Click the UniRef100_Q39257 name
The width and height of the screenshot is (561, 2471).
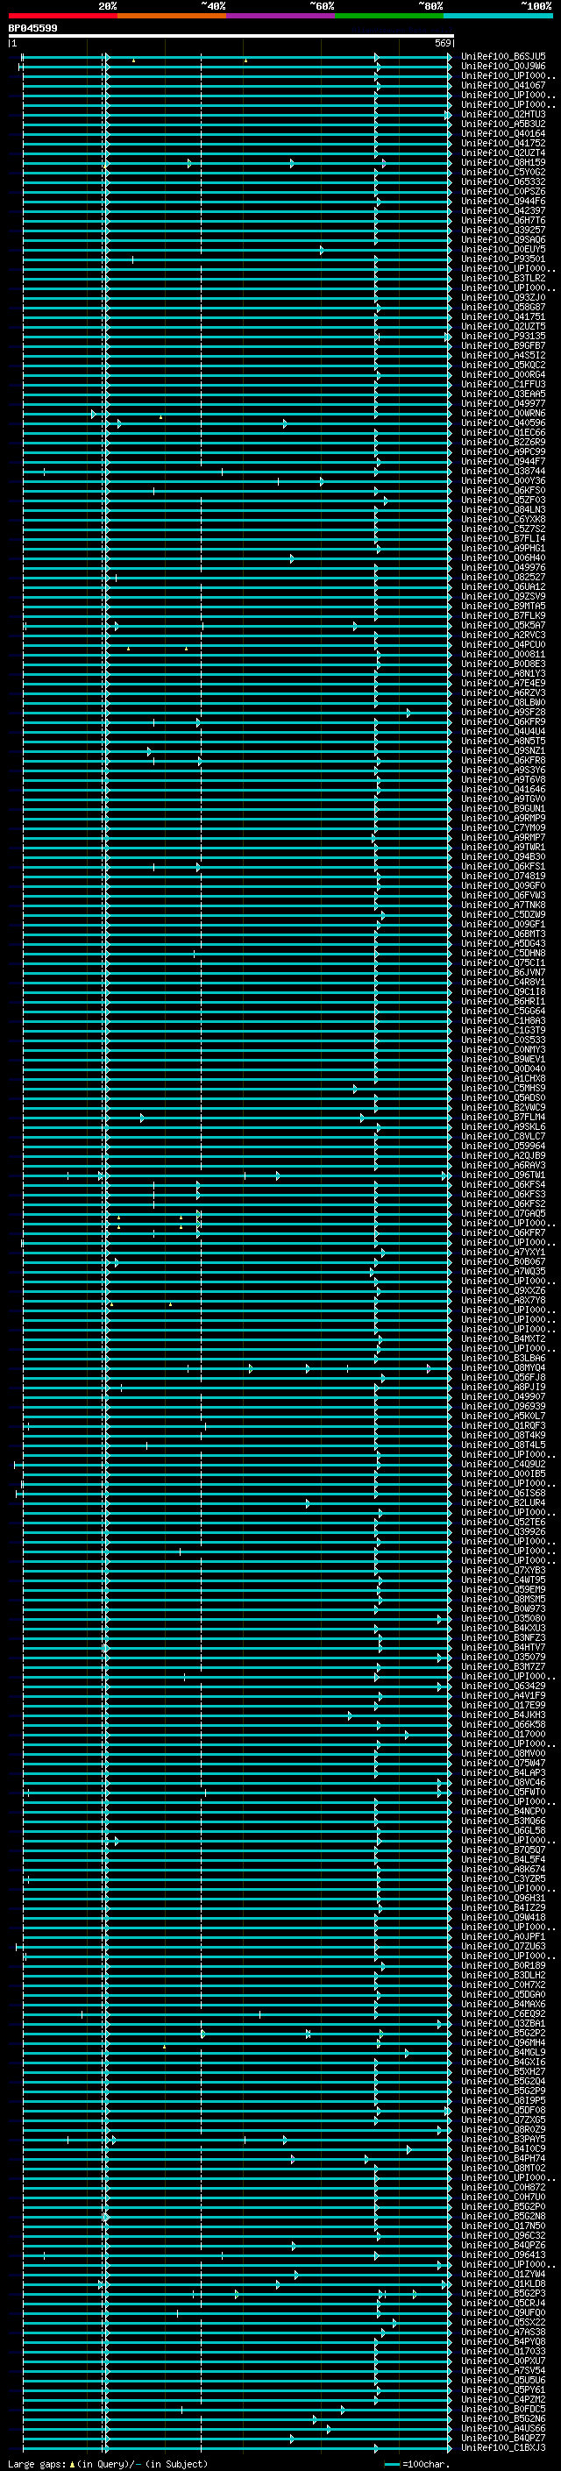(503, 231)
